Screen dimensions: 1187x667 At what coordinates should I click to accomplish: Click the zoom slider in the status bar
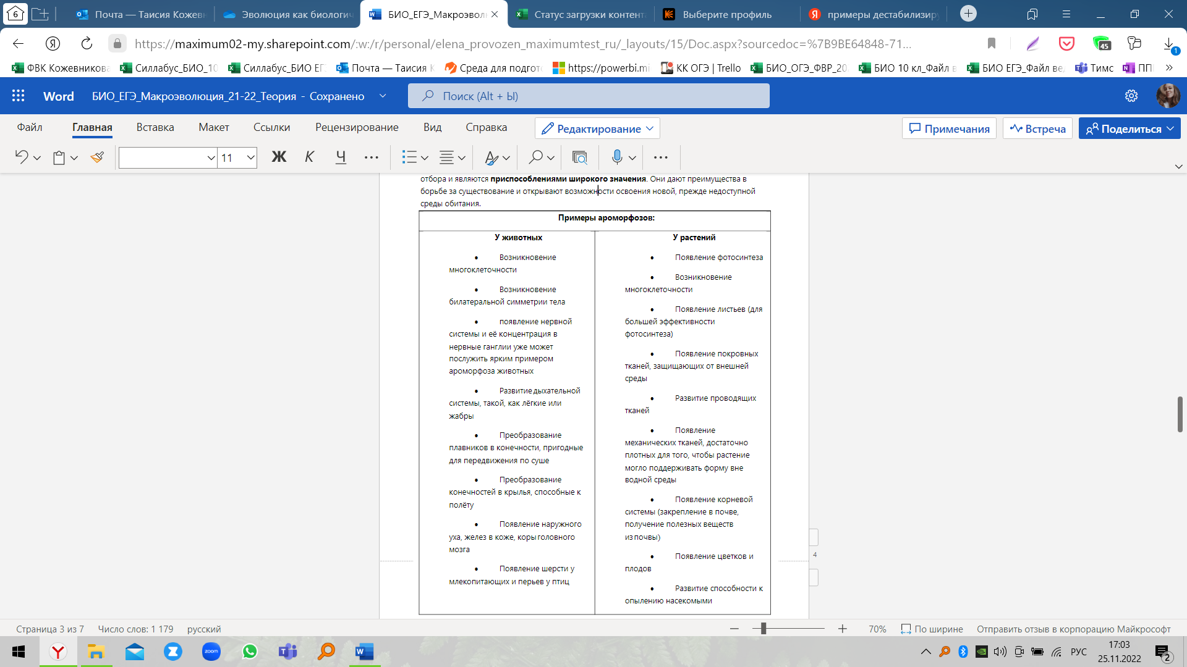(764, 629)
